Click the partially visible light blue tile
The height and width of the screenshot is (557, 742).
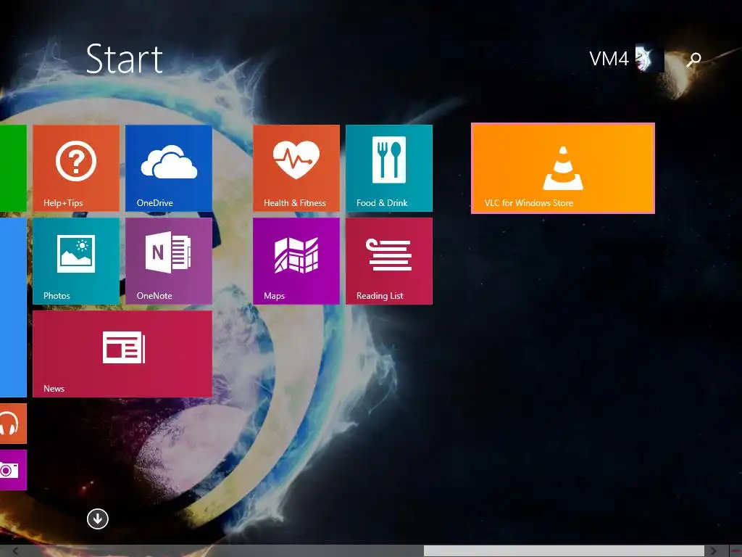(x=13, y=308)
